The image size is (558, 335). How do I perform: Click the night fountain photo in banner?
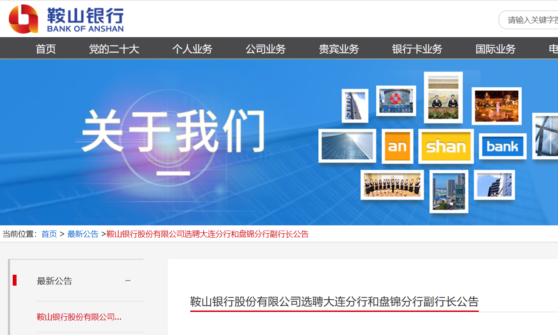496,106
